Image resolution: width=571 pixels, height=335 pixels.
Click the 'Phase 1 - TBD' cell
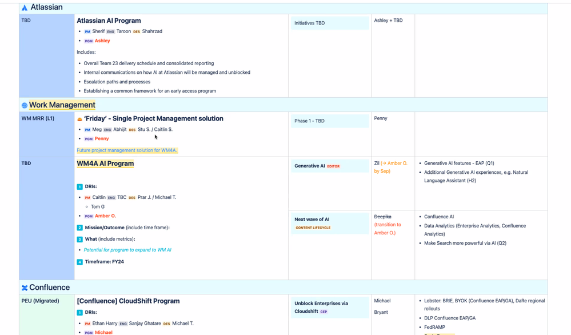pos(330,121)
